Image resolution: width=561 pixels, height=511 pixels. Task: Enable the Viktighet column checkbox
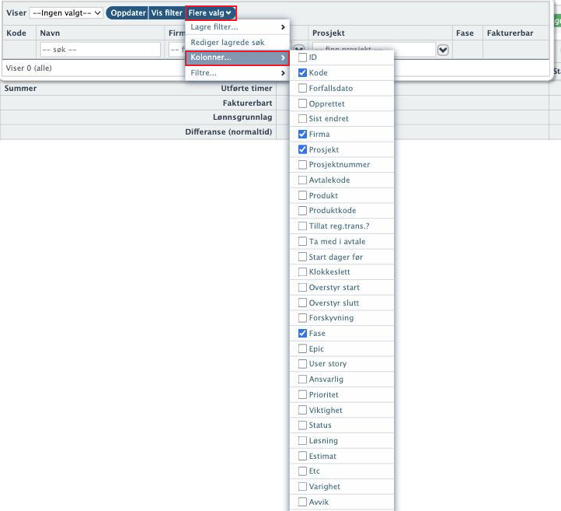(x=303, y=410)
